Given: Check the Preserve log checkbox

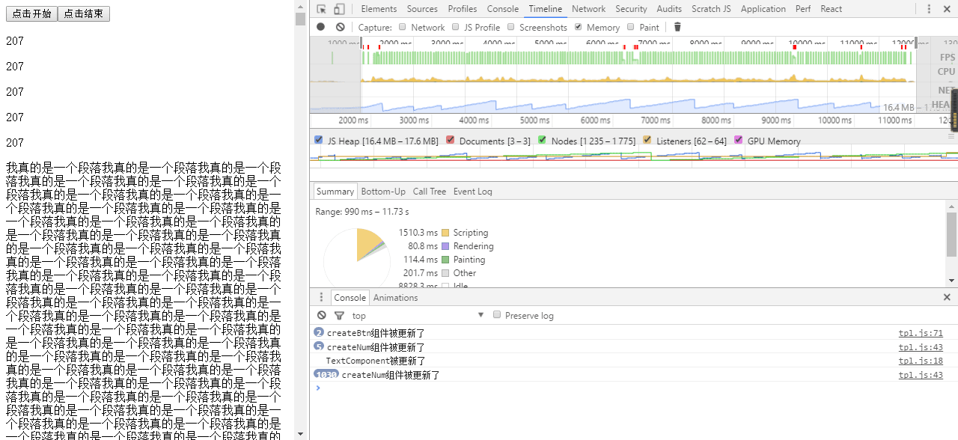Looking at the screenshot, I should [497, 314].
